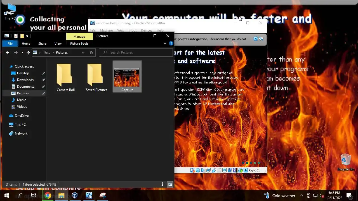Open the Windows Start menu
The image size is (358, 201).
pyautogui.click(x=7, y=195)
